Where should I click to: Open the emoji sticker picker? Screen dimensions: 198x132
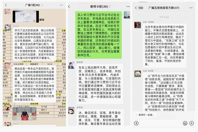[185, 123]
